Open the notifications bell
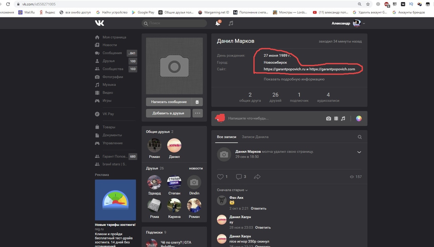The width and height of the screenshot is (434, 247). click(x=218, y=23)
